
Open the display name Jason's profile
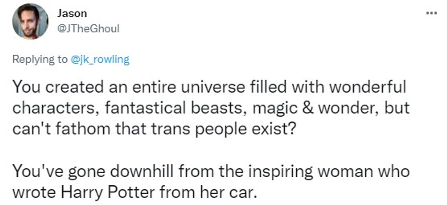coord(72,14)
